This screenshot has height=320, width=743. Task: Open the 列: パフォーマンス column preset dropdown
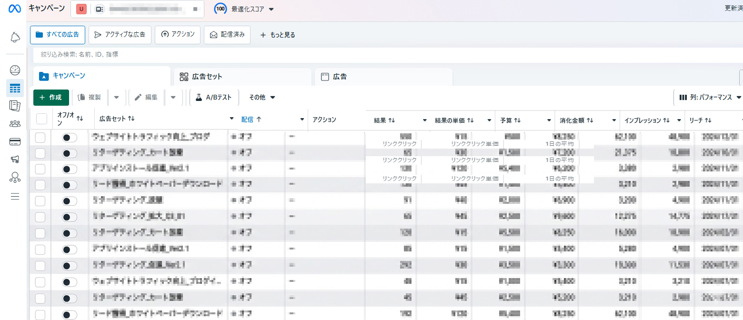click(709, 97)
